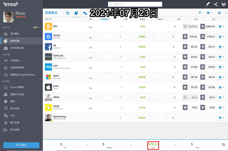The image size is (228, 151).
Task: Open 賬戶設置 account settings
Action: [x=15, y=122]
